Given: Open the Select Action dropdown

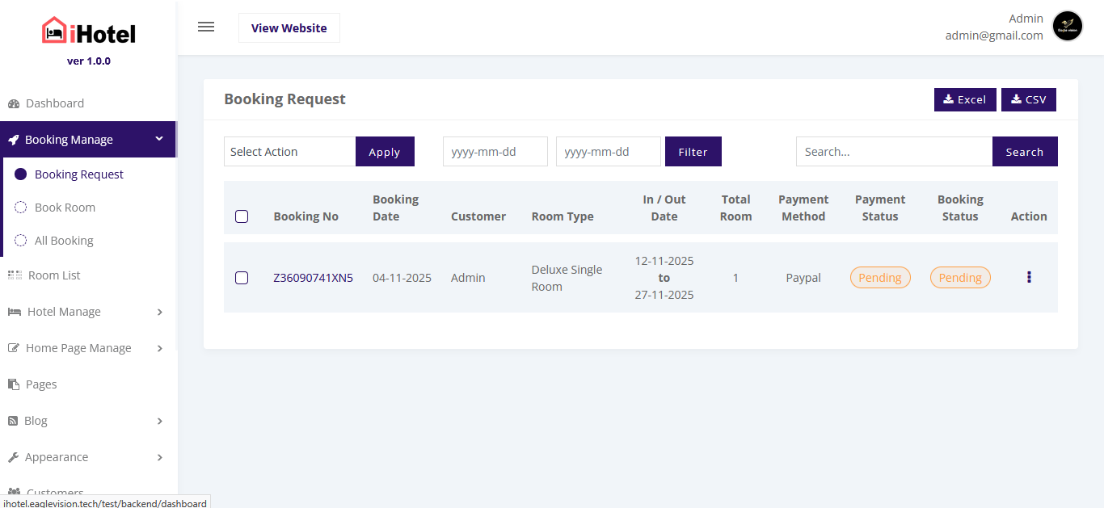Looking at the screenshot, I should pos(289,152).
